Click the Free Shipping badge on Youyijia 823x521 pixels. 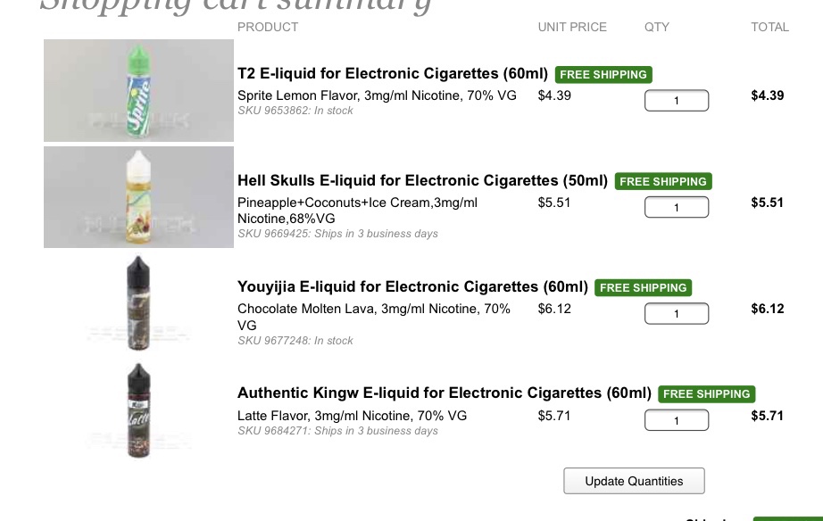[644, 287]
